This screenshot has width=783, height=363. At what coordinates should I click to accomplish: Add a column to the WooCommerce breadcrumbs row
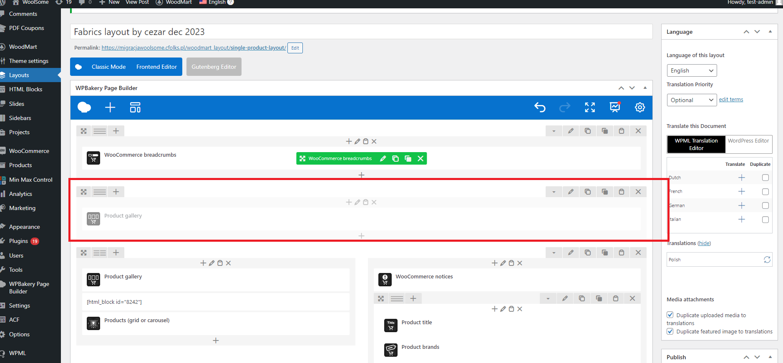[116, 131]
